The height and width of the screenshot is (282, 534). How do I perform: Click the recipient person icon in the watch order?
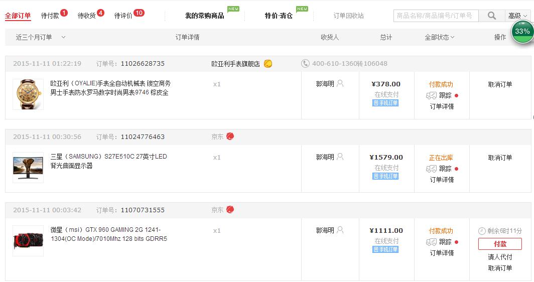(340, 84)
